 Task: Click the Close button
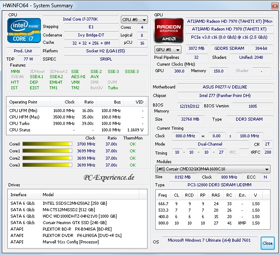[x=268, y=243]
